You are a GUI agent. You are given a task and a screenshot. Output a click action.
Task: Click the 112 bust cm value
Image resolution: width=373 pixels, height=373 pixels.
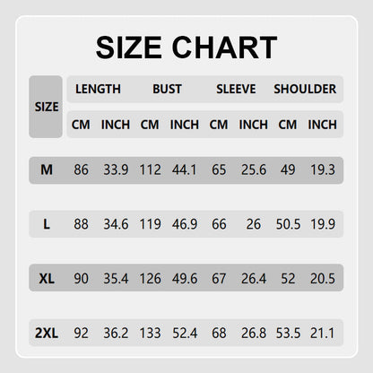(x=151, y=169)
